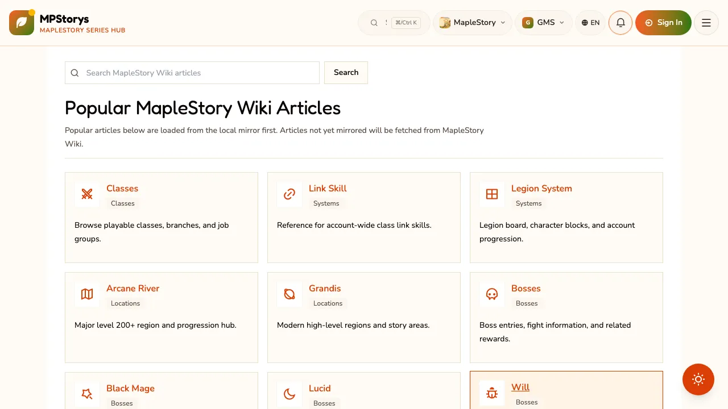The width and height of the screenshot is (728, 409).
Task: Focus the Search MapleStory Wiki articles field
Action: pos(192,73)
